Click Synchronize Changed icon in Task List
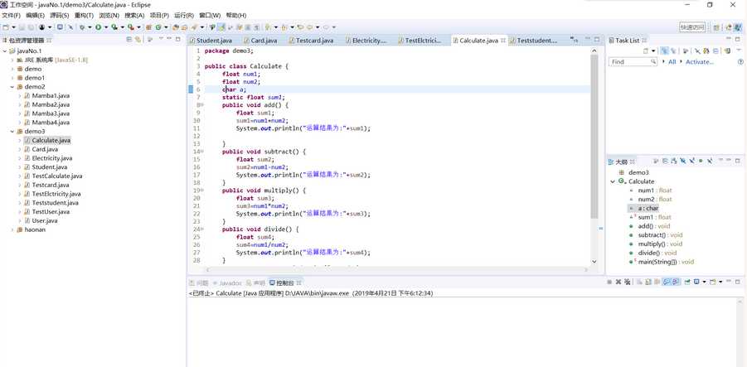This screenshot has width=747, height=367. [706, 51]
